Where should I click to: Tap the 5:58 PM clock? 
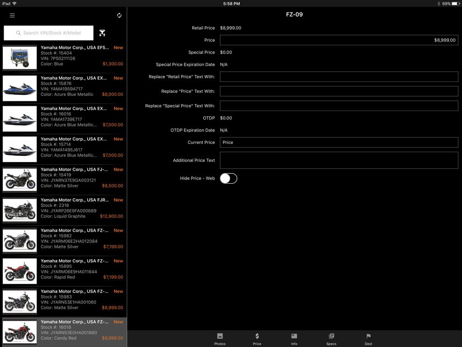[x=231, y=4]
